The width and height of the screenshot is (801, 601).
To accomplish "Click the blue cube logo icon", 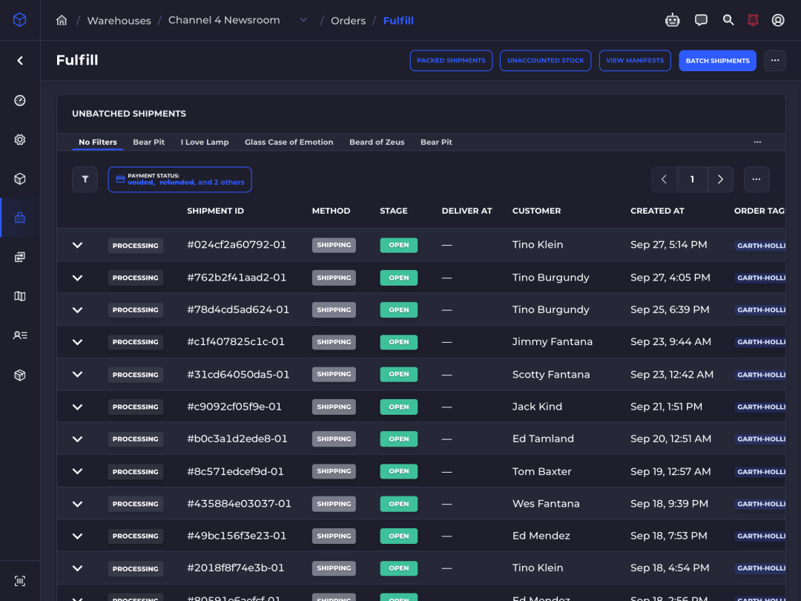I will coord(19,19).
